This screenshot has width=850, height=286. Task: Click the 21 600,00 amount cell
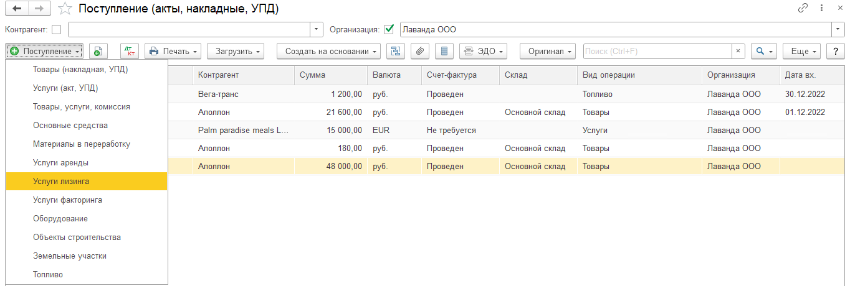(330, 113)
